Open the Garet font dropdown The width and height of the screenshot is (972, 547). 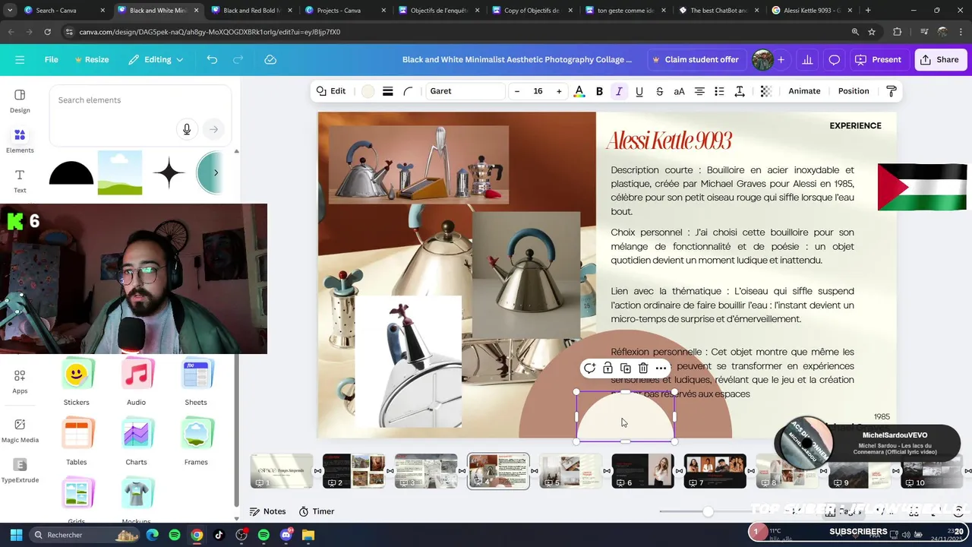pos(465,91)
